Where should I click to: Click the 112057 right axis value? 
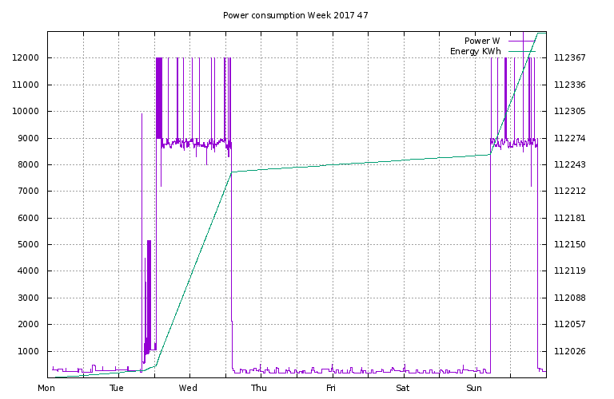[x=570, y=324]
